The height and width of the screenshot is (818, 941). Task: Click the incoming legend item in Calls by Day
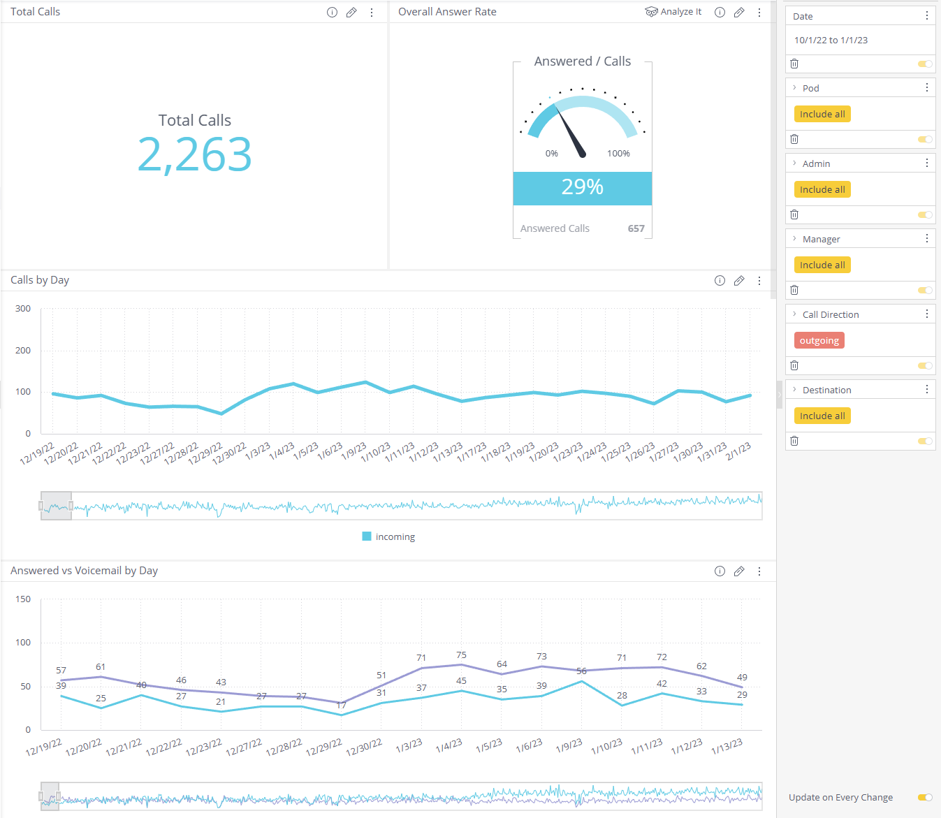(388, 536)
